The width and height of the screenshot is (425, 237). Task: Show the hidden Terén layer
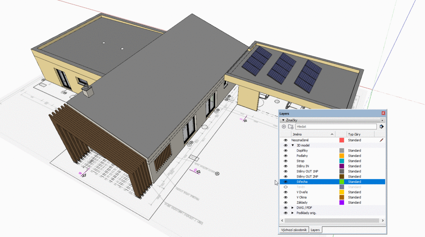[285, 187]
